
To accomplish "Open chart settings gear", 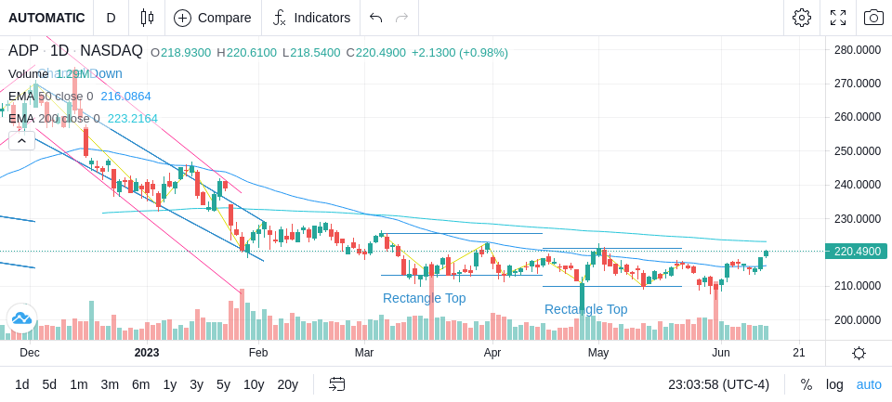I will pyautogui.click(x=802, y=18).
